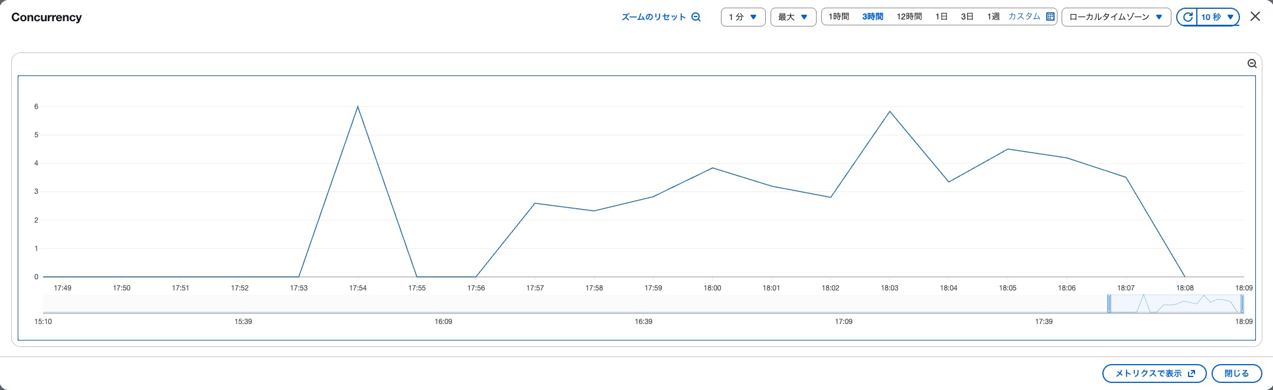The image size is (1273, 390).
Task: Click the 17:39 overview timeline label
Action: coord(1044,322)
